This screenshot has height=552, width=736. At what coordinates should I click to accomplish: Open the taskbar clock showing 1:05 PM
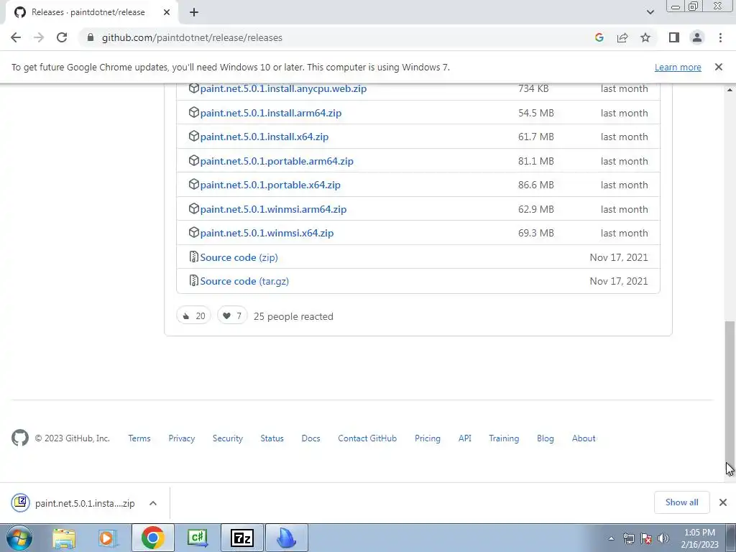(699, 538)
